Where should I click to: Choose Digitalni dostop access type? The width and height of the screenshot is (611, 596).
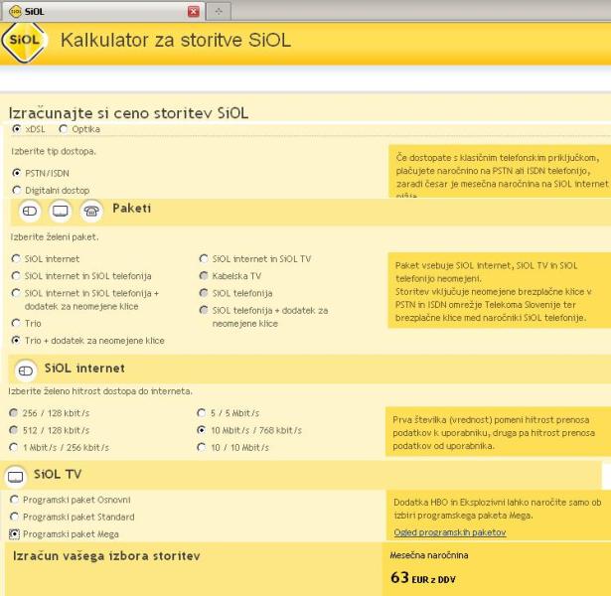tap(16, 190)
